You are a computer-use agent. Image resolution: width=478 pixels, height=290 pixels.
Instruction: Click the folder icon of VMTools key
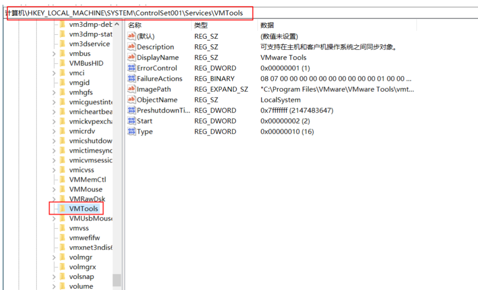click(x=62, y=208)
